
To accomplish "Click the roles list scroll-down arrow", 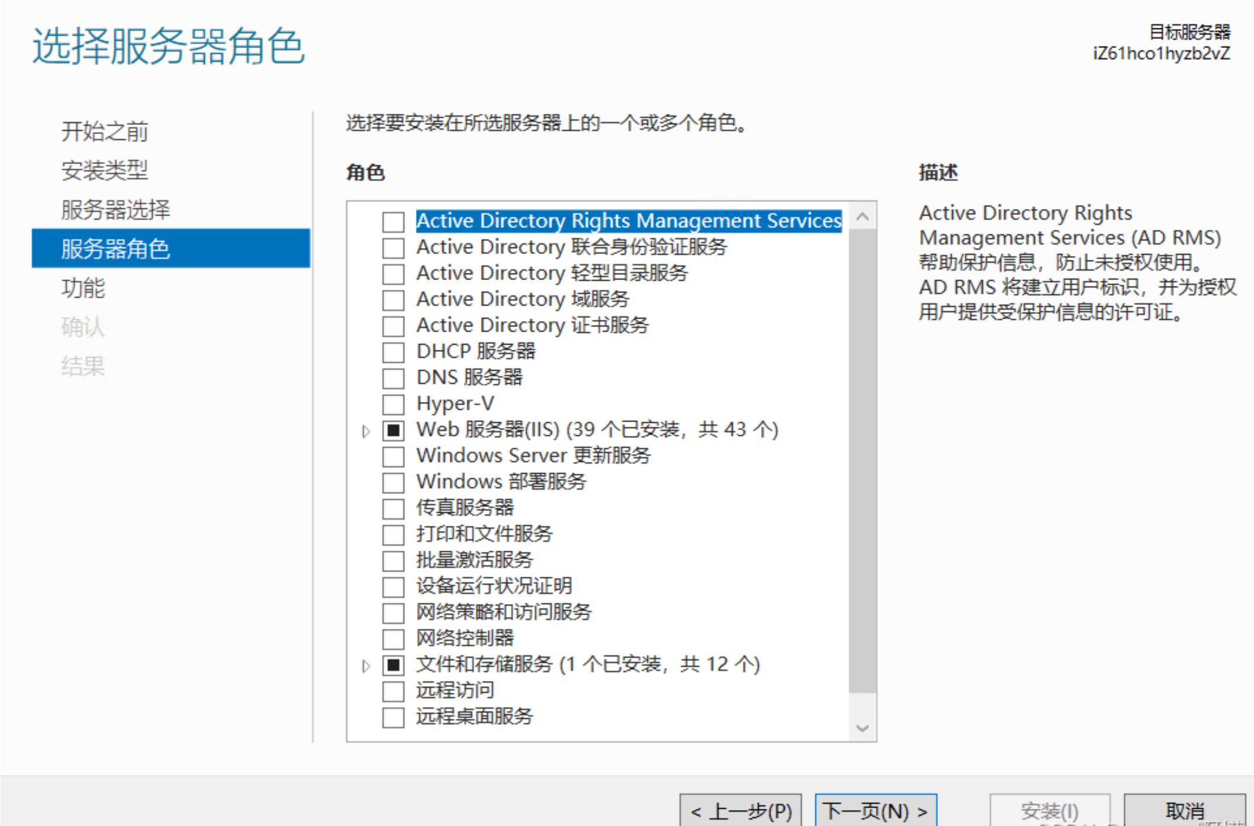I will click(862, 728).
